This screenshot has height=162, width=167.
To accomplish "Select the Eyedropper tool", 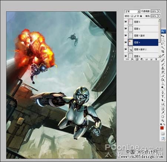I will tap(163, 113).
